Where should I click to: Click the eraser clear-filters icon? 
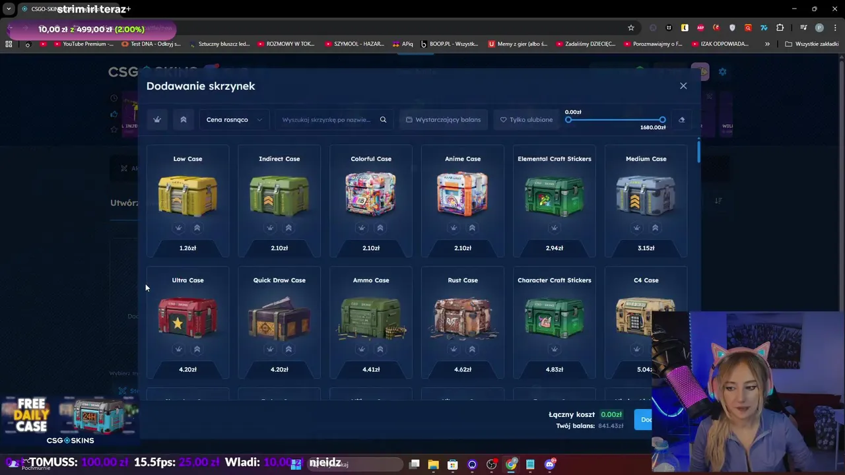pyautogui.click(x=682, y=119)
